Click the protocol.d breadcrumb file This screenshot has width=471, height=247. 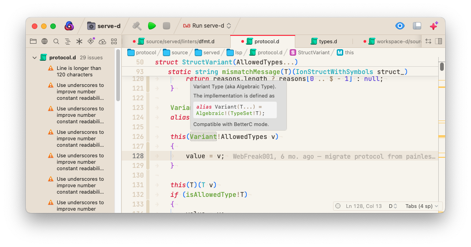[x=266, y=53]
